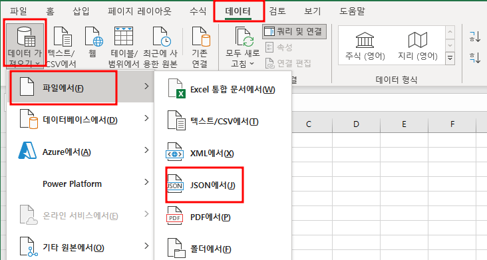Click the sort descending icon
Screen dimensions: 487x260
pos(475,57)
